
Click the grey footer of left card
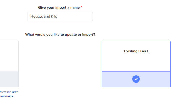[x=9, y=79]
